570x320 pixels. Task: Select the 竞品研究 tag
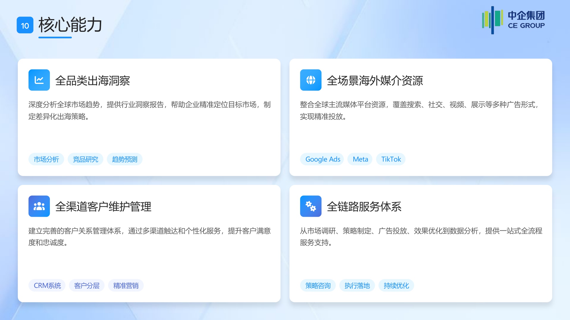click(x=85, y=159)
